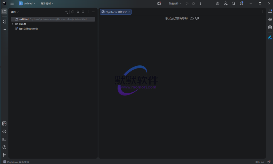Viewport: 273px width, 164px height.
Task: Open the Git tool window icon
Action: pos(4,155)
